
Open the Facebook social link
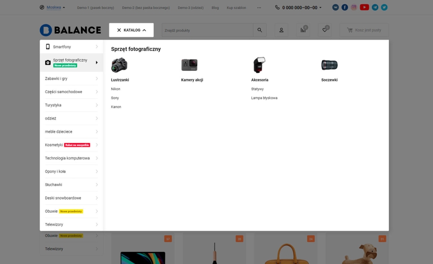(x=345, y=8)
